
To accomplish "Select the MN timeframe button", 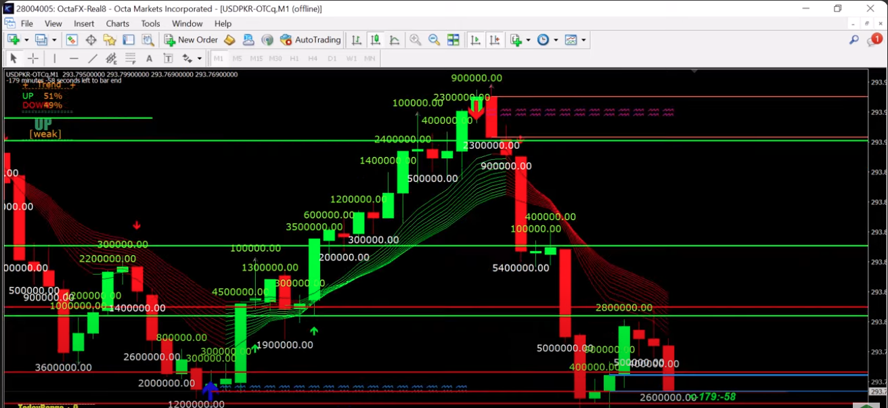I will (370, 58).
